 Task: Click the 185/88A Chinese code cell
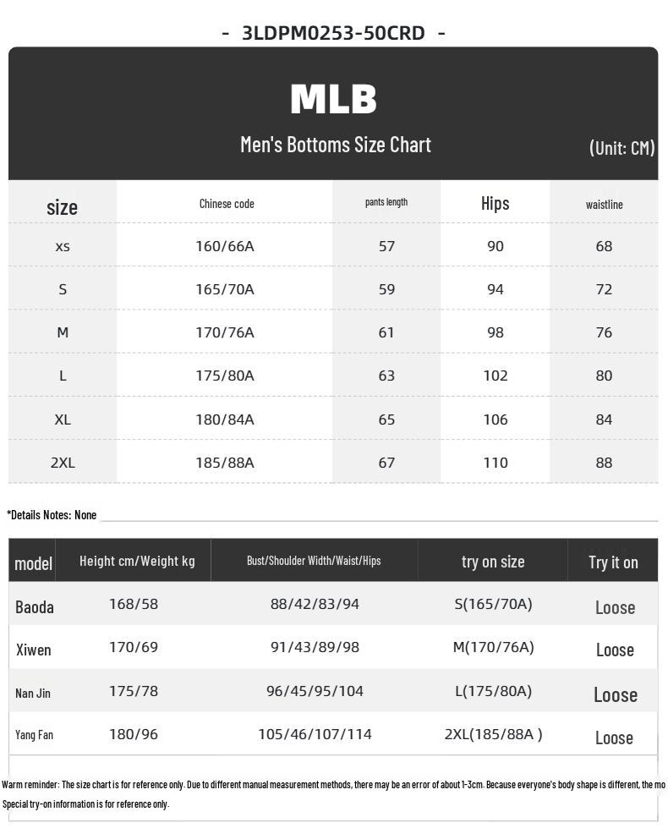[x=225, y=463]
